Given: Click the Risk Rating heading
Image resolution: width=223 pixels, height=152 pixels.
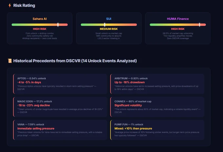Looking at the screenshot, I should (x=24, y=5).
